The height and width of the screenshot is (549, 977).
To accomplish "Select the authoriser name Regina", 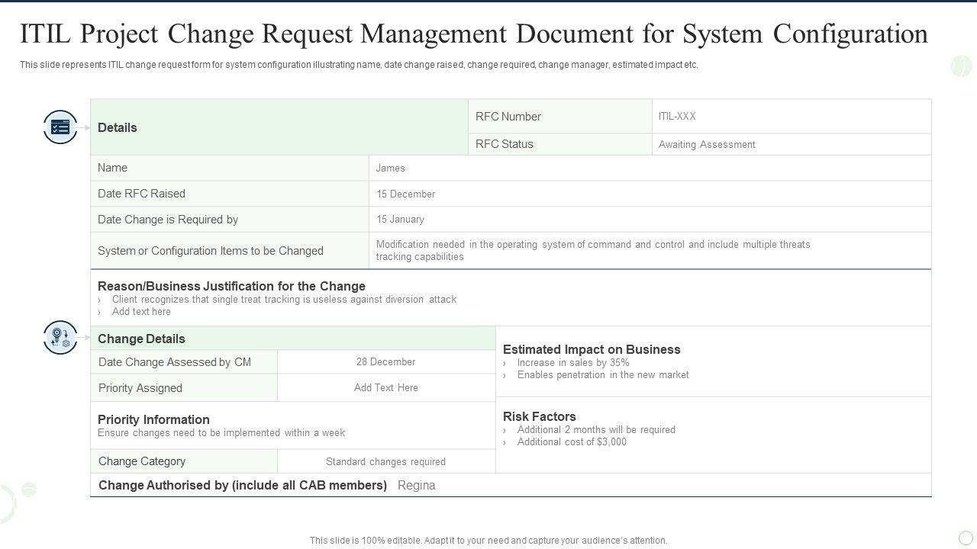I will click(x=417, y=486).
